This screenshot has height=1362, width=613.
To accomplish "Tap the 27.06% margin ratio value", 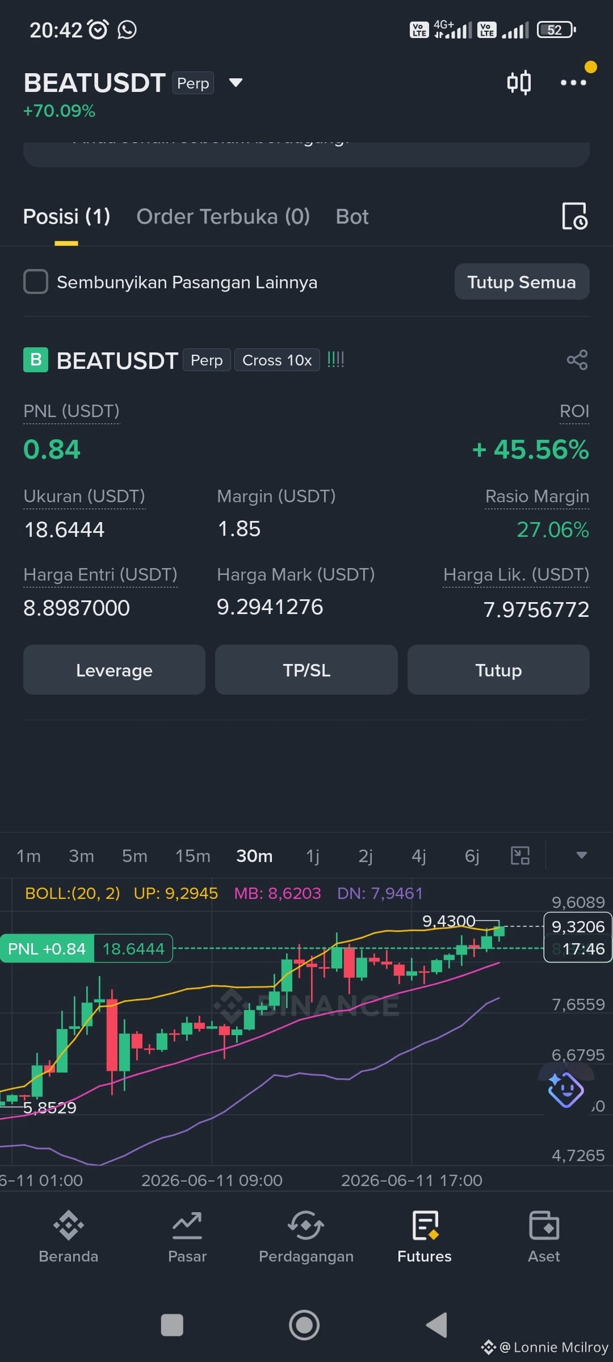I will click(x=553, y=529).
